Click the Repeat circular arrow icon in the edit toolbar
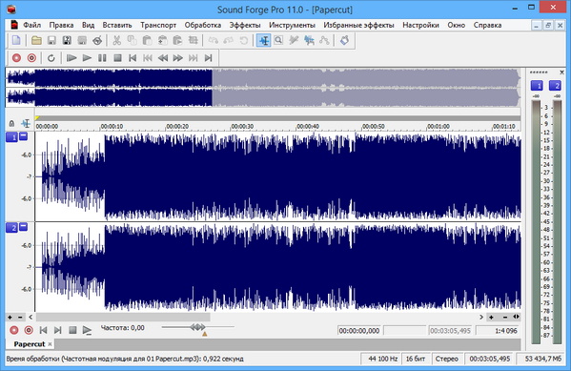The width and height of the screenshot is (571, 371). coord(244,40)
